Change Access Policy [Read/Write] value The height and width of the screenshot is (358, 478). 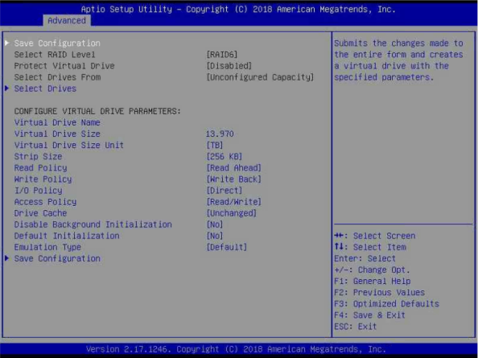[x=234, y=202]
